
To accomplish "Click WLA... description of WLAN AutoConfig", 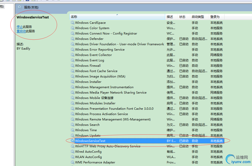I will 171,157.
